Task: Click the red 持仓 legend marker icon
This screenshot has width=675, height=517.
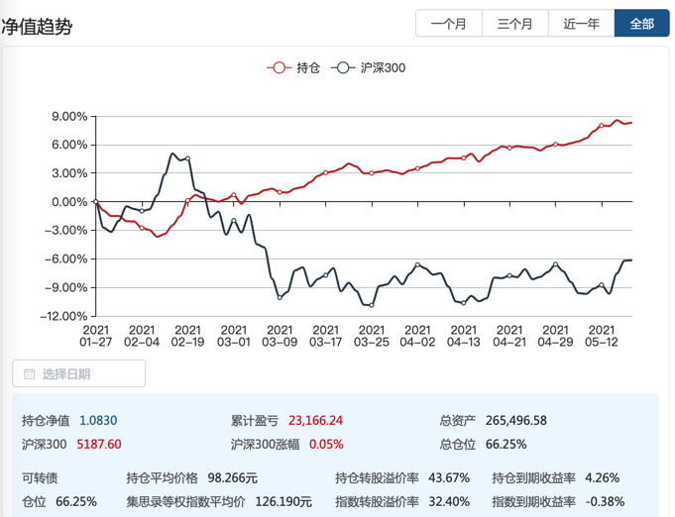Action: tap(279, 68)
